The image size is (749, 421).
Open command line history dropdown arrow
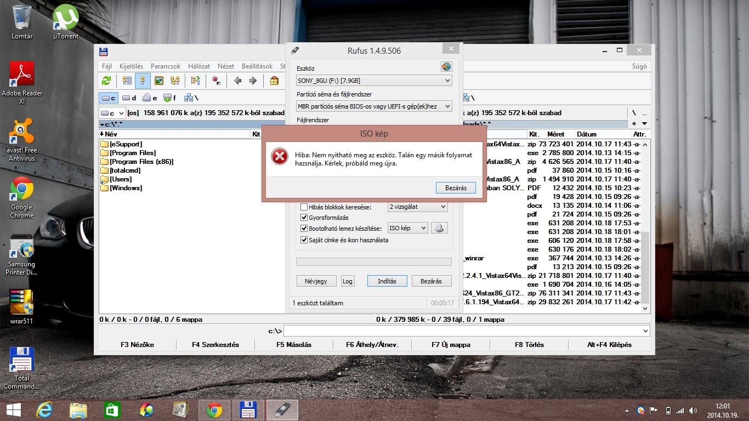click(645, 331)
